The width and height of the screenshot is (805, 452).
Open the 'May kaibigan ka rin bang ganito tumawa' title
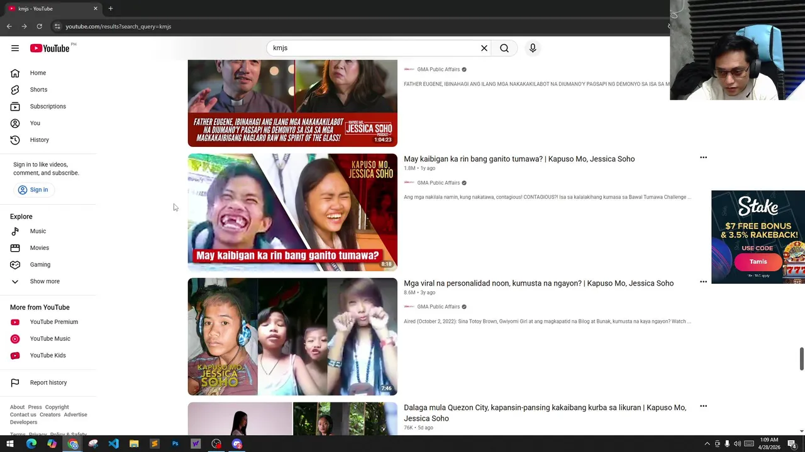tap(519, 159)
